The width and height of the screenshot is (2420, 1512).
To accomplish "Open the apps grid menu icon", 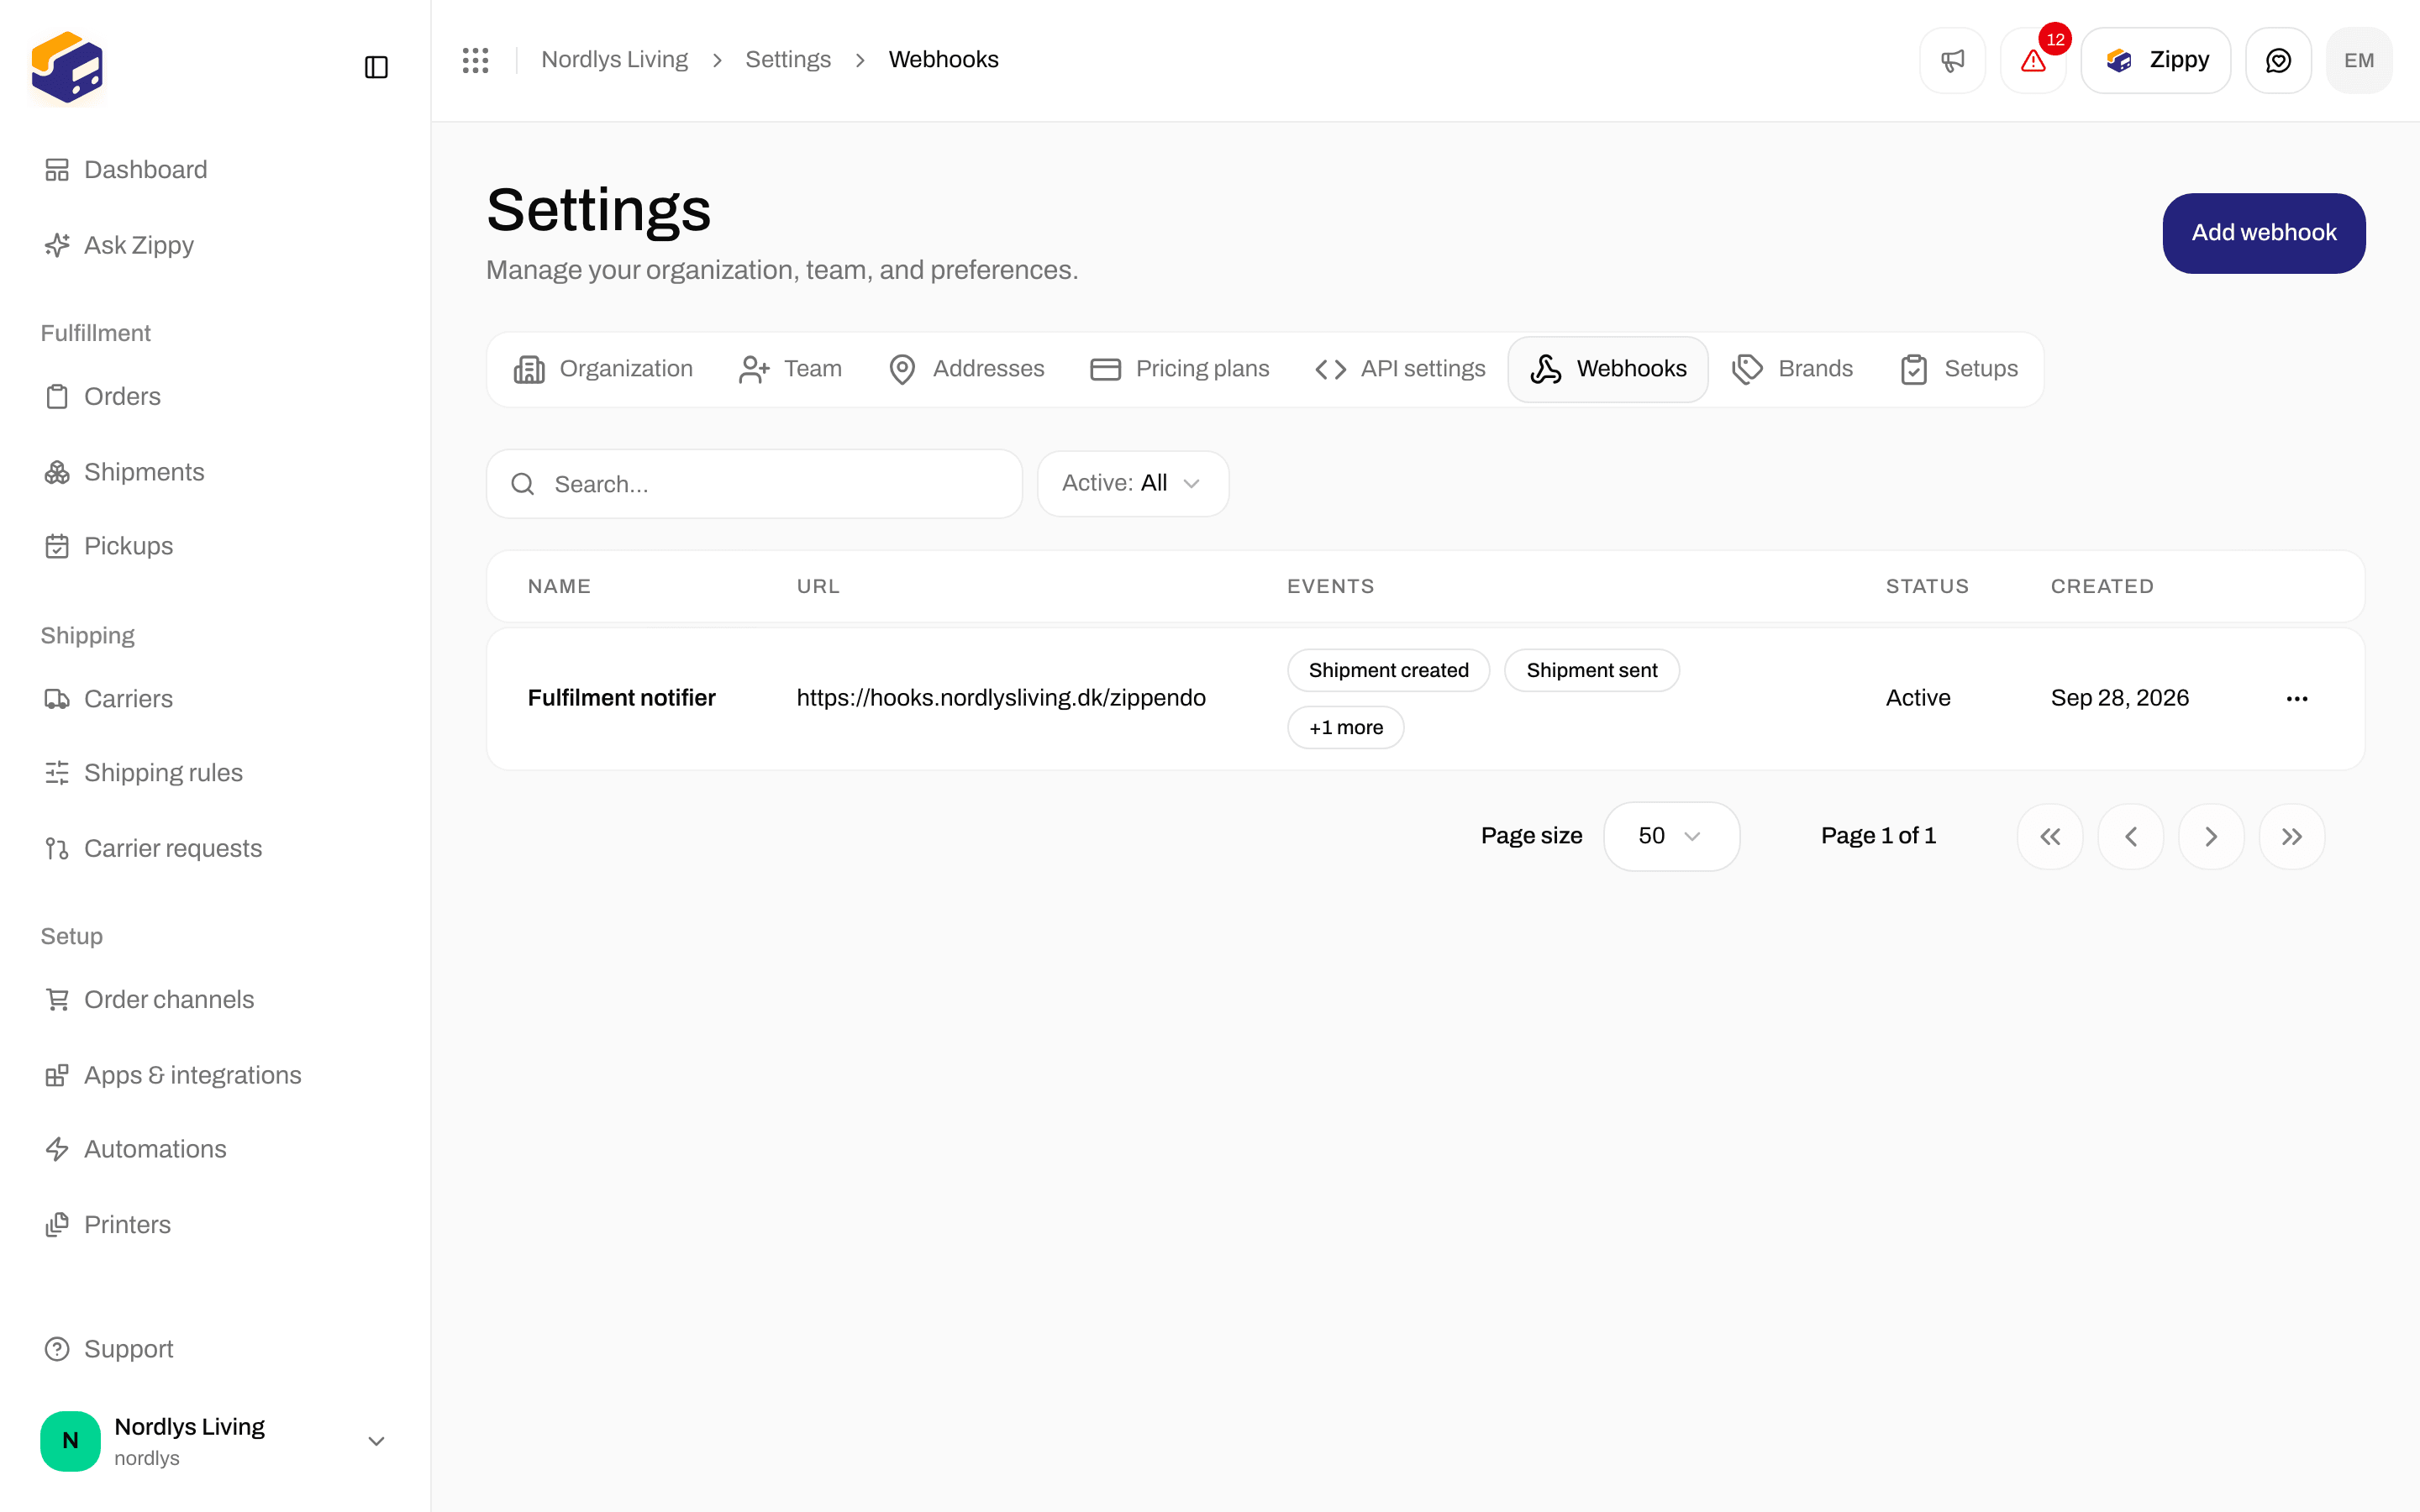I will coord(476,60).
